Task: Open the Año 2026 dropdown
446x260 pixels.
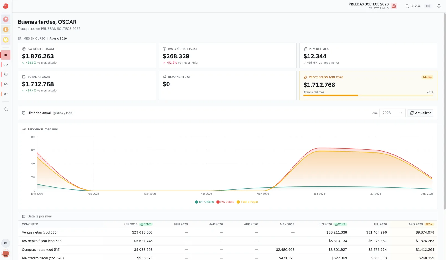Action: [392, 113]
